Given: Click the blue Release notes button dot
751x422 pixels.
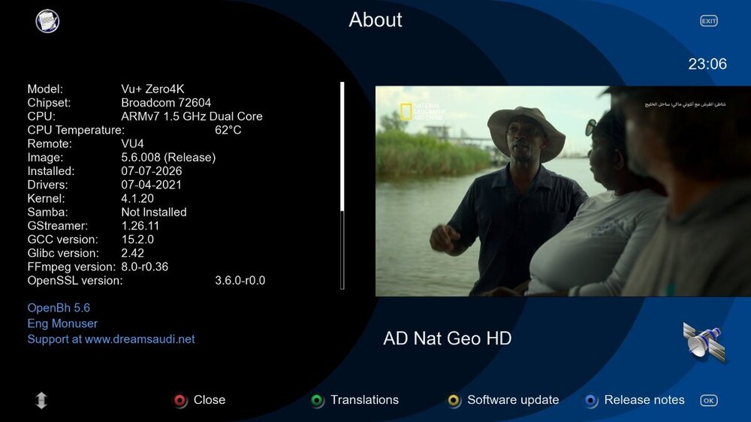Looking at the screenshot, I should coord(591,400).
